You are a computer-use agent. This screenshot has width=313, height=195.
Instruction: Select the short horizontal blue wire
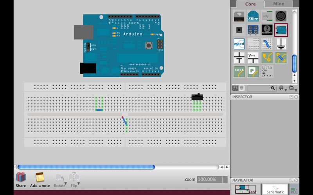(x=99, y=110)
